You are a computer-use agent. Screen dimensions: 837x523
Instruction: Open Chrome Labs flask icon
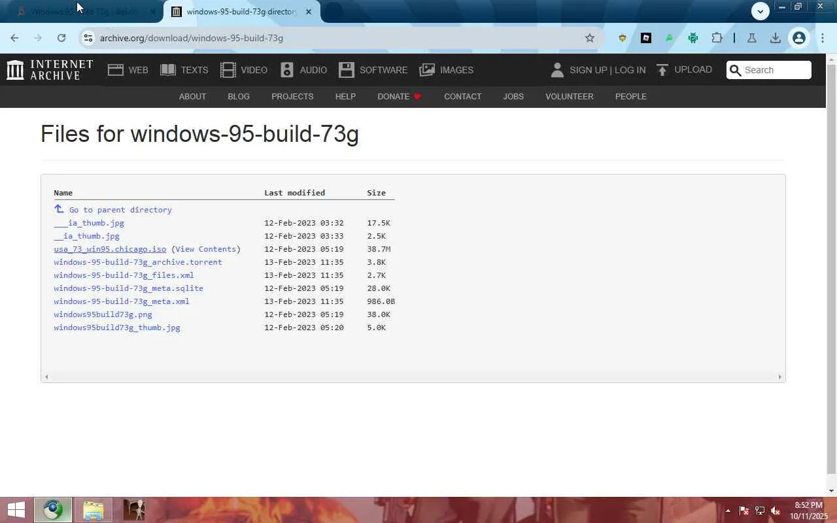752,38
